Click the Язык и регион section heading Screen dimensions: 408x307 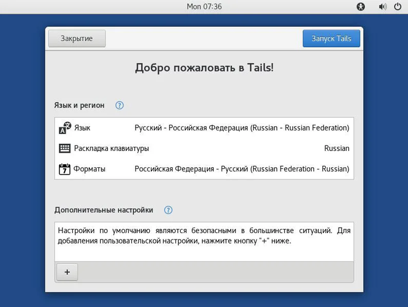(79, 105)
